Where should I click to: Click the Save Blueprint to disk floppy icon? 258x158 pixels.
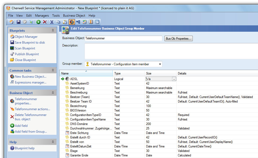12,42
